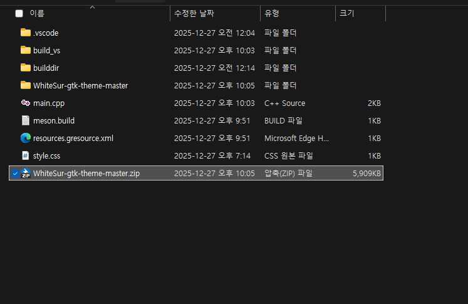Click the Edge icon for resources.gresource.xml

(25, 138)
